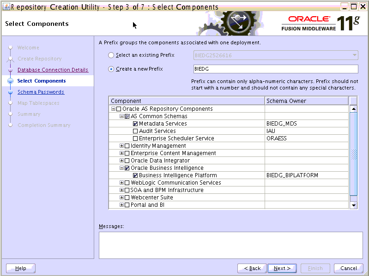
Task: Go back with the Back button
Action: [x=252, y=268]
